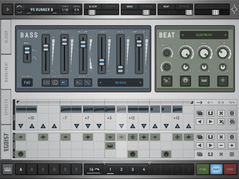Open the MO BASS preset list
Screen dimensions: 239x179
120,83
